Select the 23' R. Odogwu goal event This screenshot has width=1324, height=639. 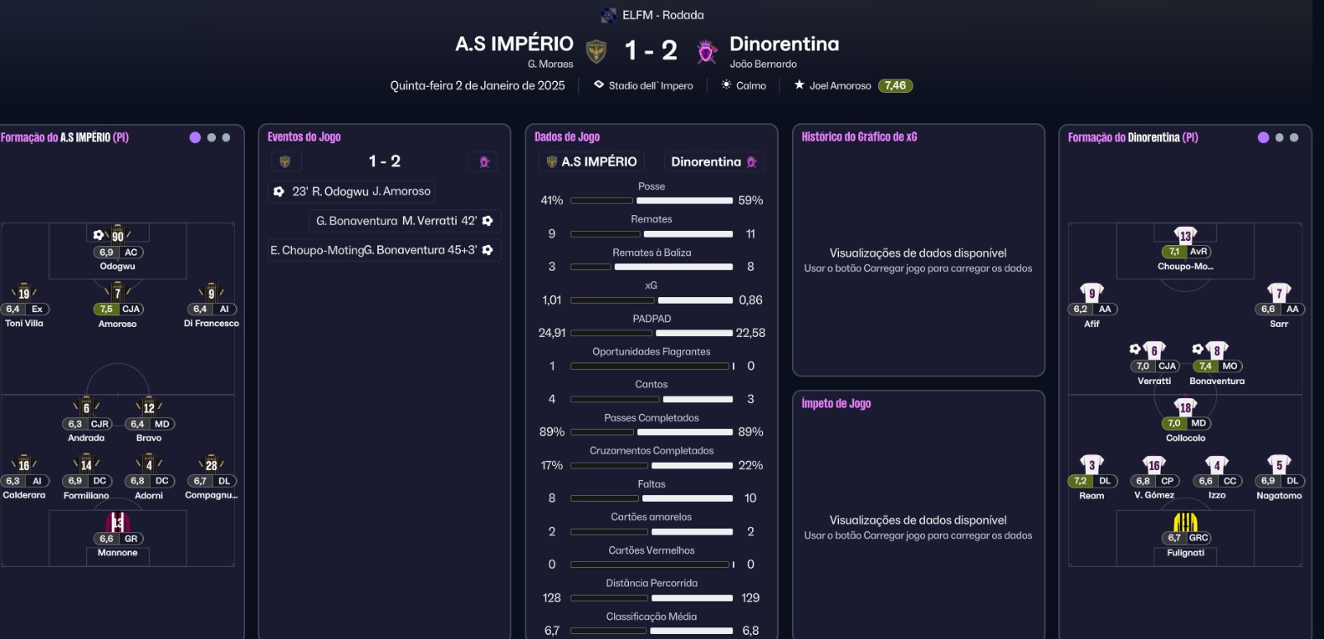(x=353, y=191)
